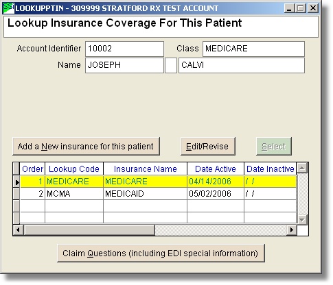Click the grid's vertical scroll down arrow
This screenshot has height=285, width=333.
[x=302, y=219]
